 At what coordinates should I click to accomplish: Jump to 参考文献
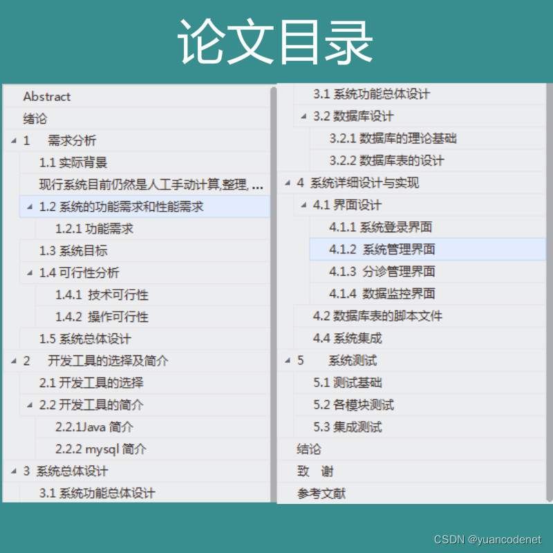[x=321, y=494]
